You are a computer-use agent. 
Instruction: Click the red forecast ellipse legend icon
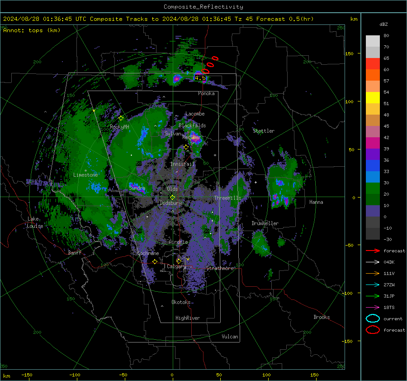point(373,330)
